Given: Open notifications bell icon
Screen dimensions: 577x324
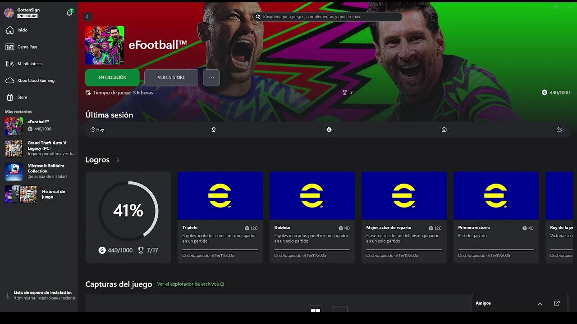Looking at the screenshot, I should click(x=69, y=13).
